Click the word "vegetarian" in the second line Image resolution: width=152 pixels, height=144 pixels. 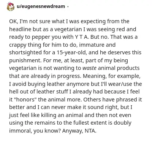[68, 29]
